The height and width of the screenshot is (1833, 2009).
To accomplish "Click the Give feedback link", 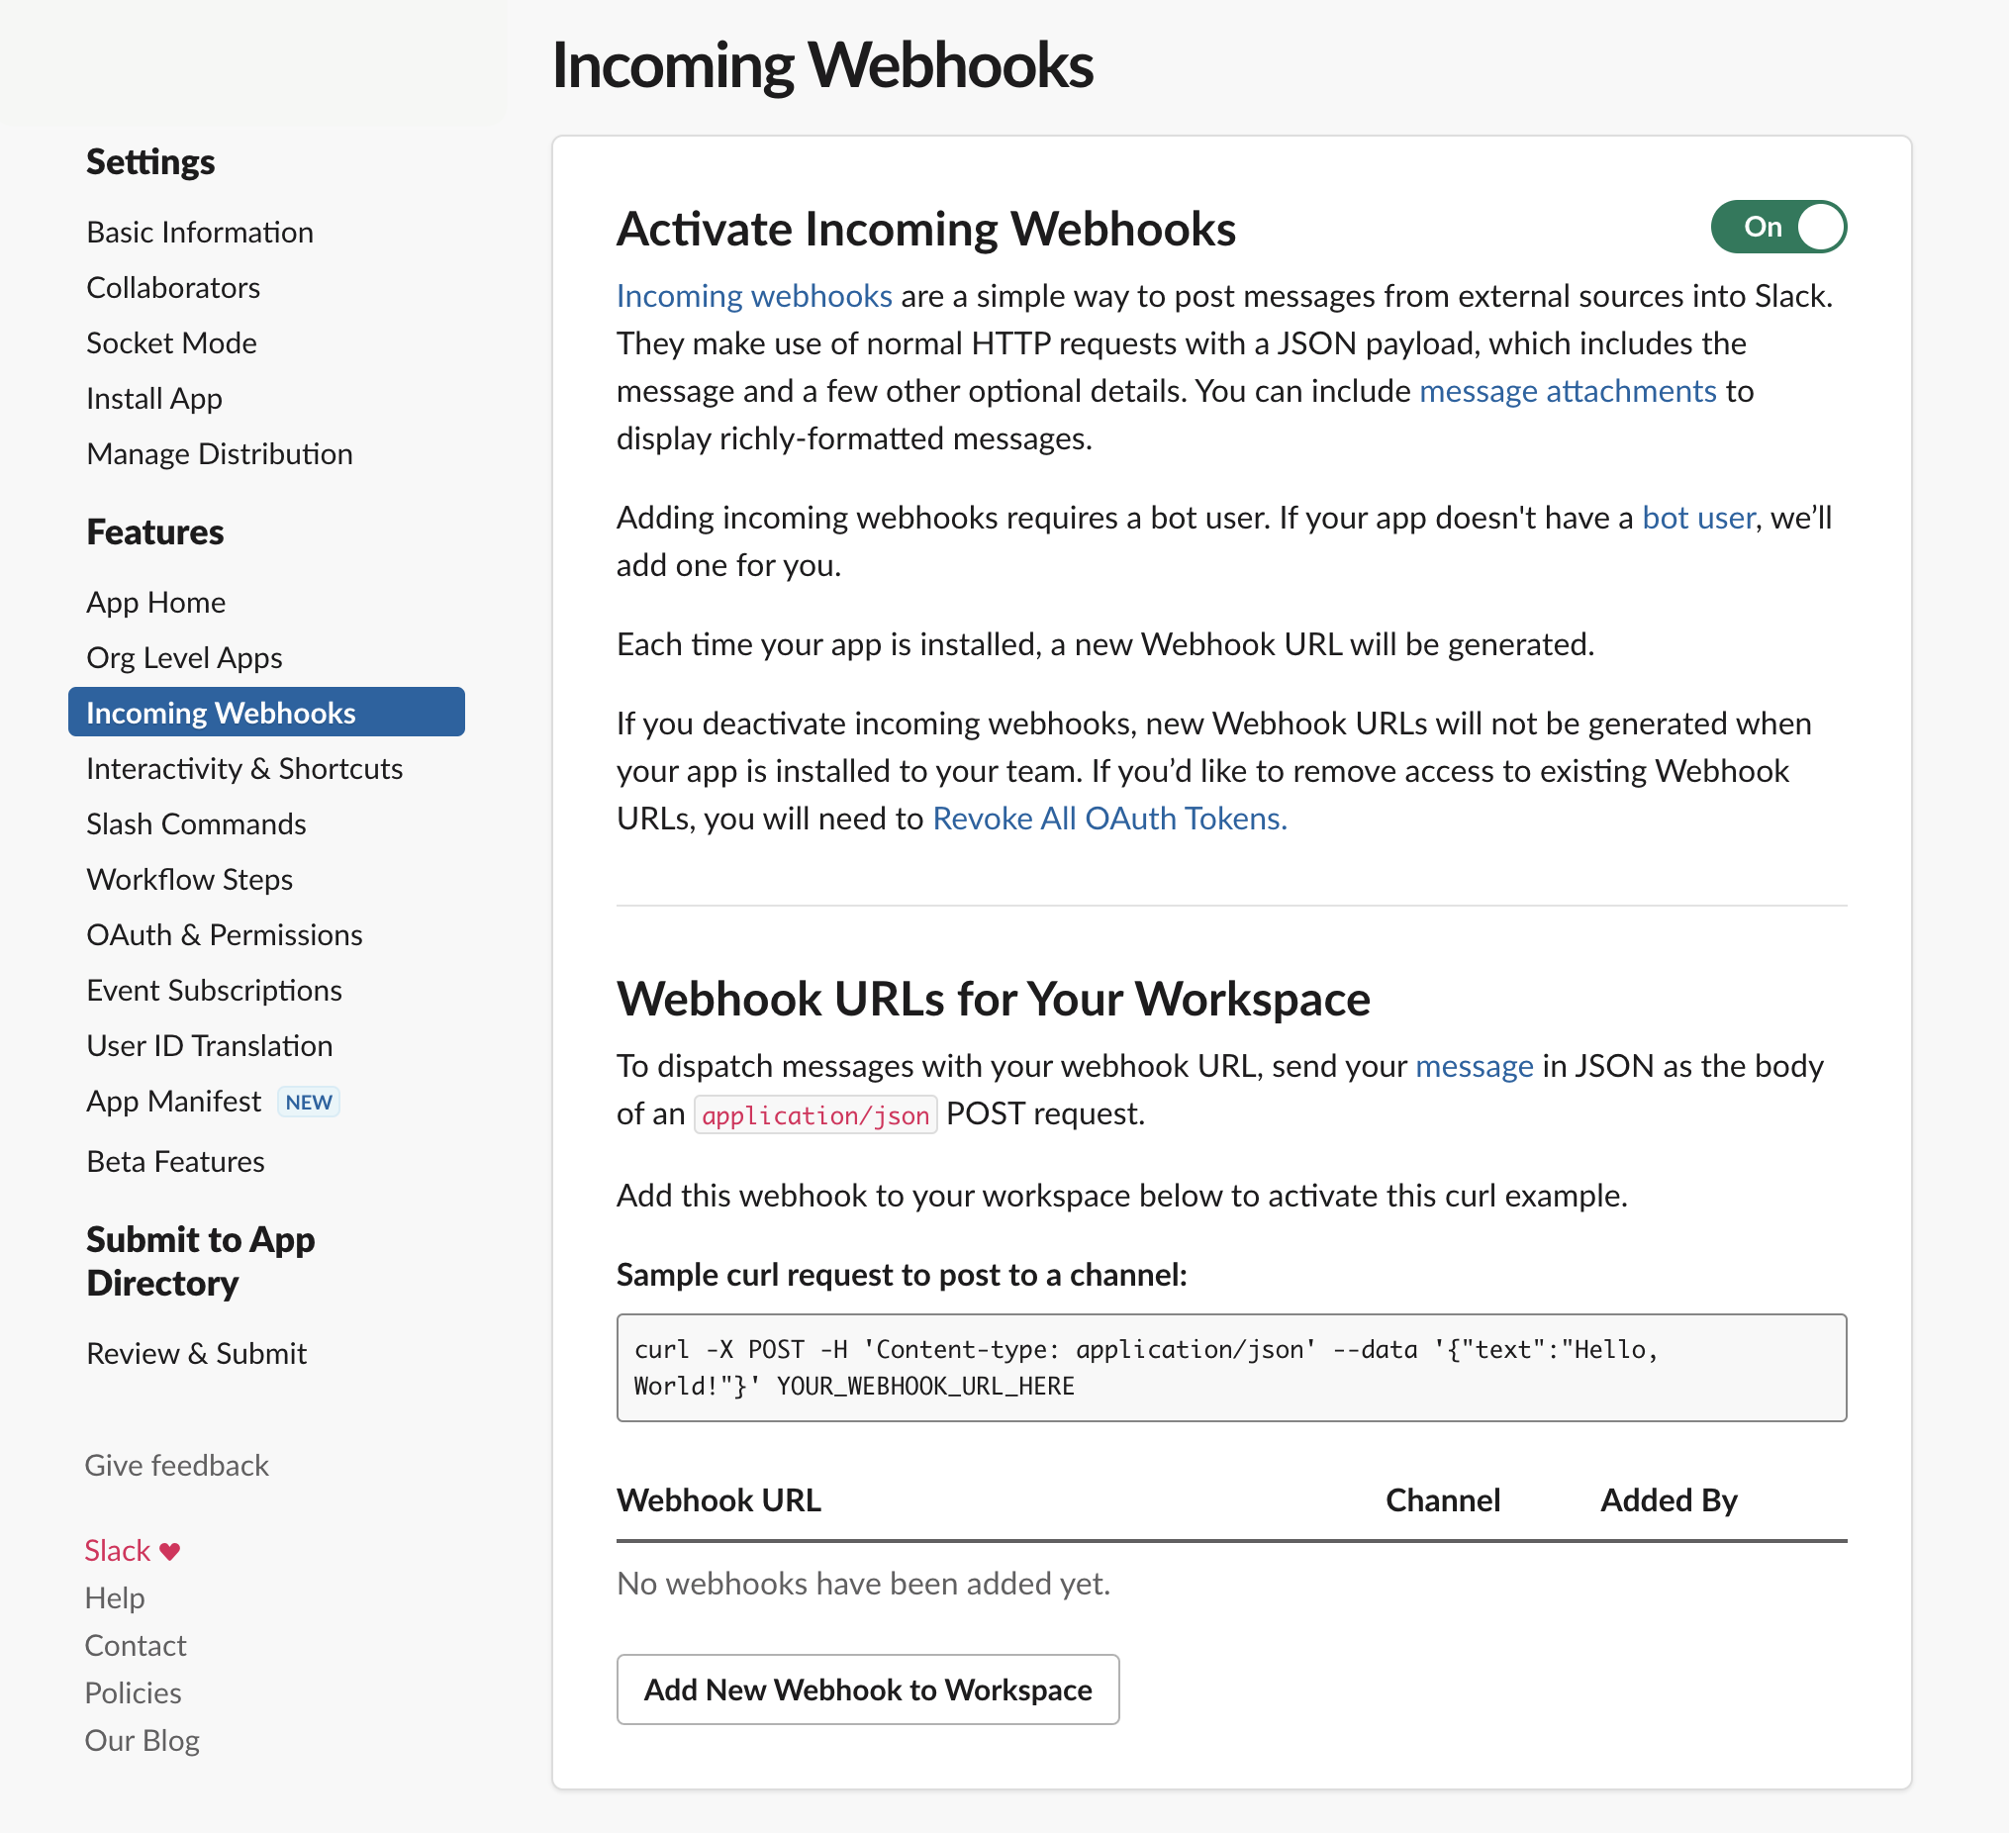I will (x=176, y=1464).
